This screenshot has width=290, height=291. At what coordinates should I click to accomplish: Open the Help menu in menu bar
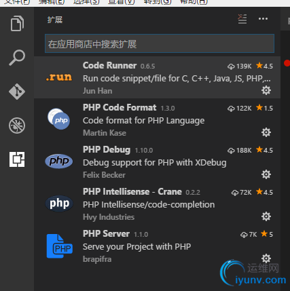coord(194,2)
